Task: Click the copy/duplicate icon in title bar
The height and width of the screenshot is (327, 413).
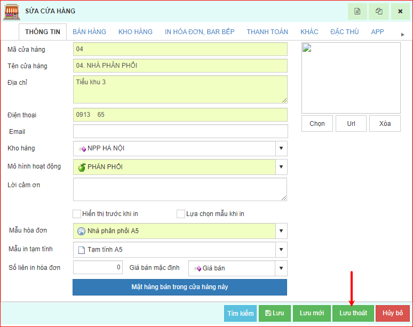Action: (x=379, y=11)
